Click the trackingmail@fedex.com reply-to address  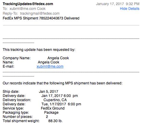click(x=40, y=13)
